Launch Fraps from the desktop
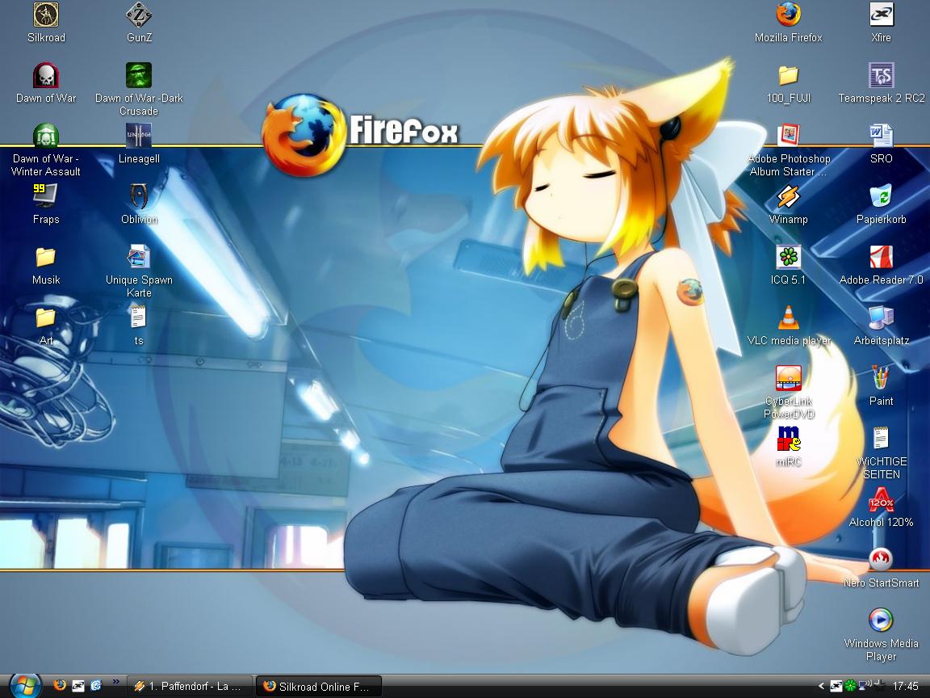The height and width of the screenshot is (698, 930). [46, 197]
